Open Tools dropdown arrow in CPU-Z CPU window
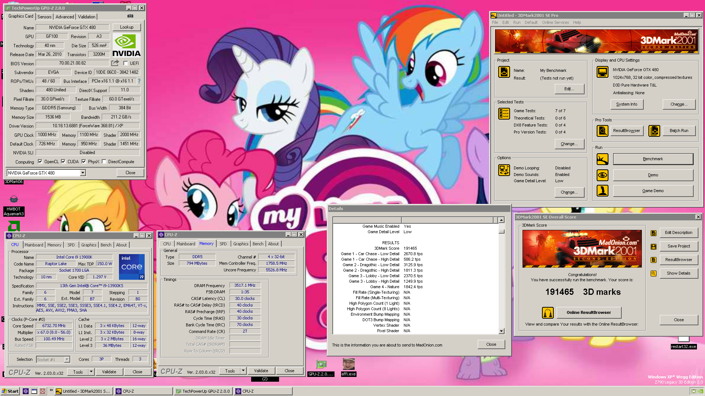Image resolution: width=705 pixels, height=396 pixels. (x=91, y=372)
